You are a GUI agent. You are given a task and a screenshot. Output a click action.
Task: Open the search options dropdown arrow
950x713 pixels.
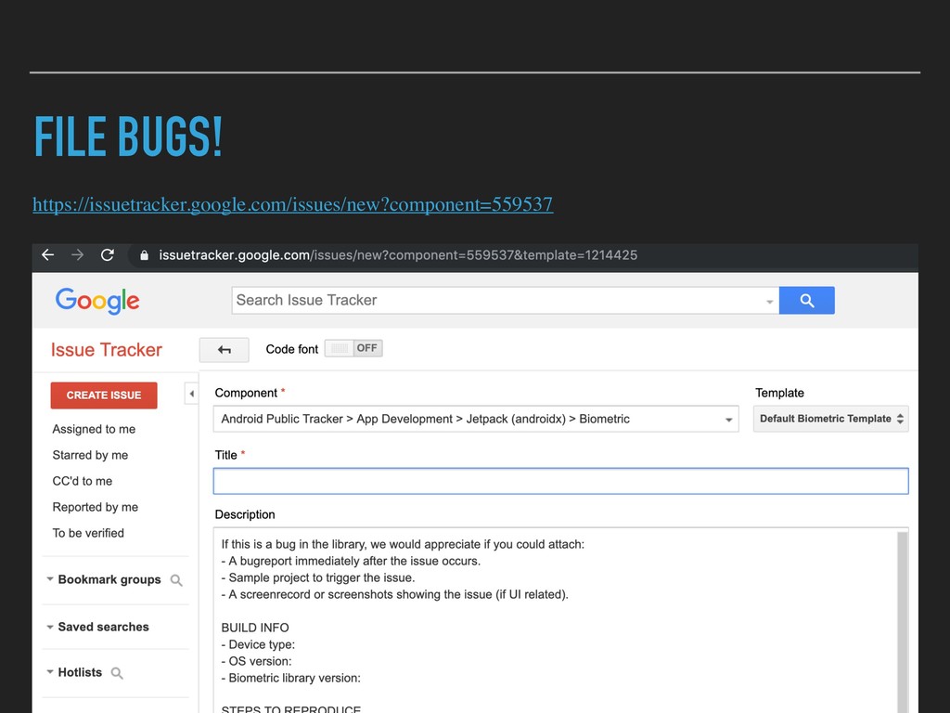tap(769, 302)
